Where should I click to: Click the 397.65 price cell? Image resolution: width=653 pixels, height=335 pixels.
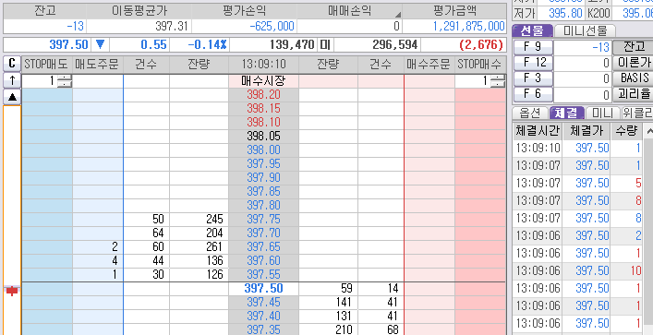click(x=263, y=246)
